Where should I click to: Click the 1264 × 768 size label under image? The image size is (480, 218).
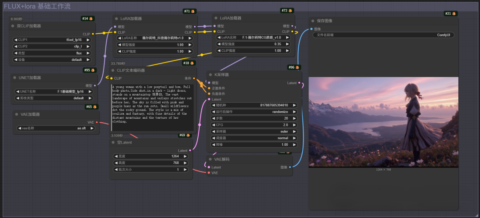click(x=383, y=169)
